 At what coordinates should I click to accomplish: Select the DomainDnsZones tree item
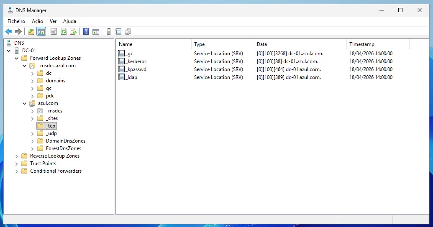point(66,140)
